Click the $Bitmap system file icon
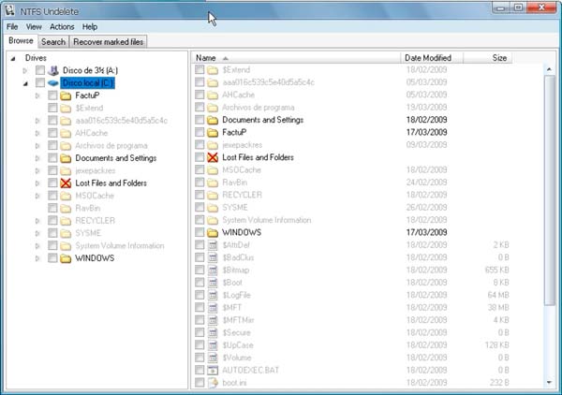562x395 pixels. pos(213,270)
